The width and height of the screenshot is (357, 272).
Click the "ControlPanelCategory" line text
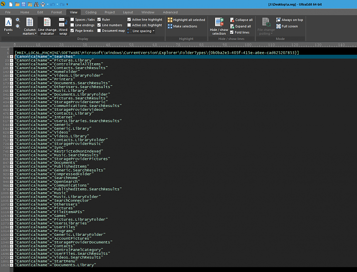[59, 250]
